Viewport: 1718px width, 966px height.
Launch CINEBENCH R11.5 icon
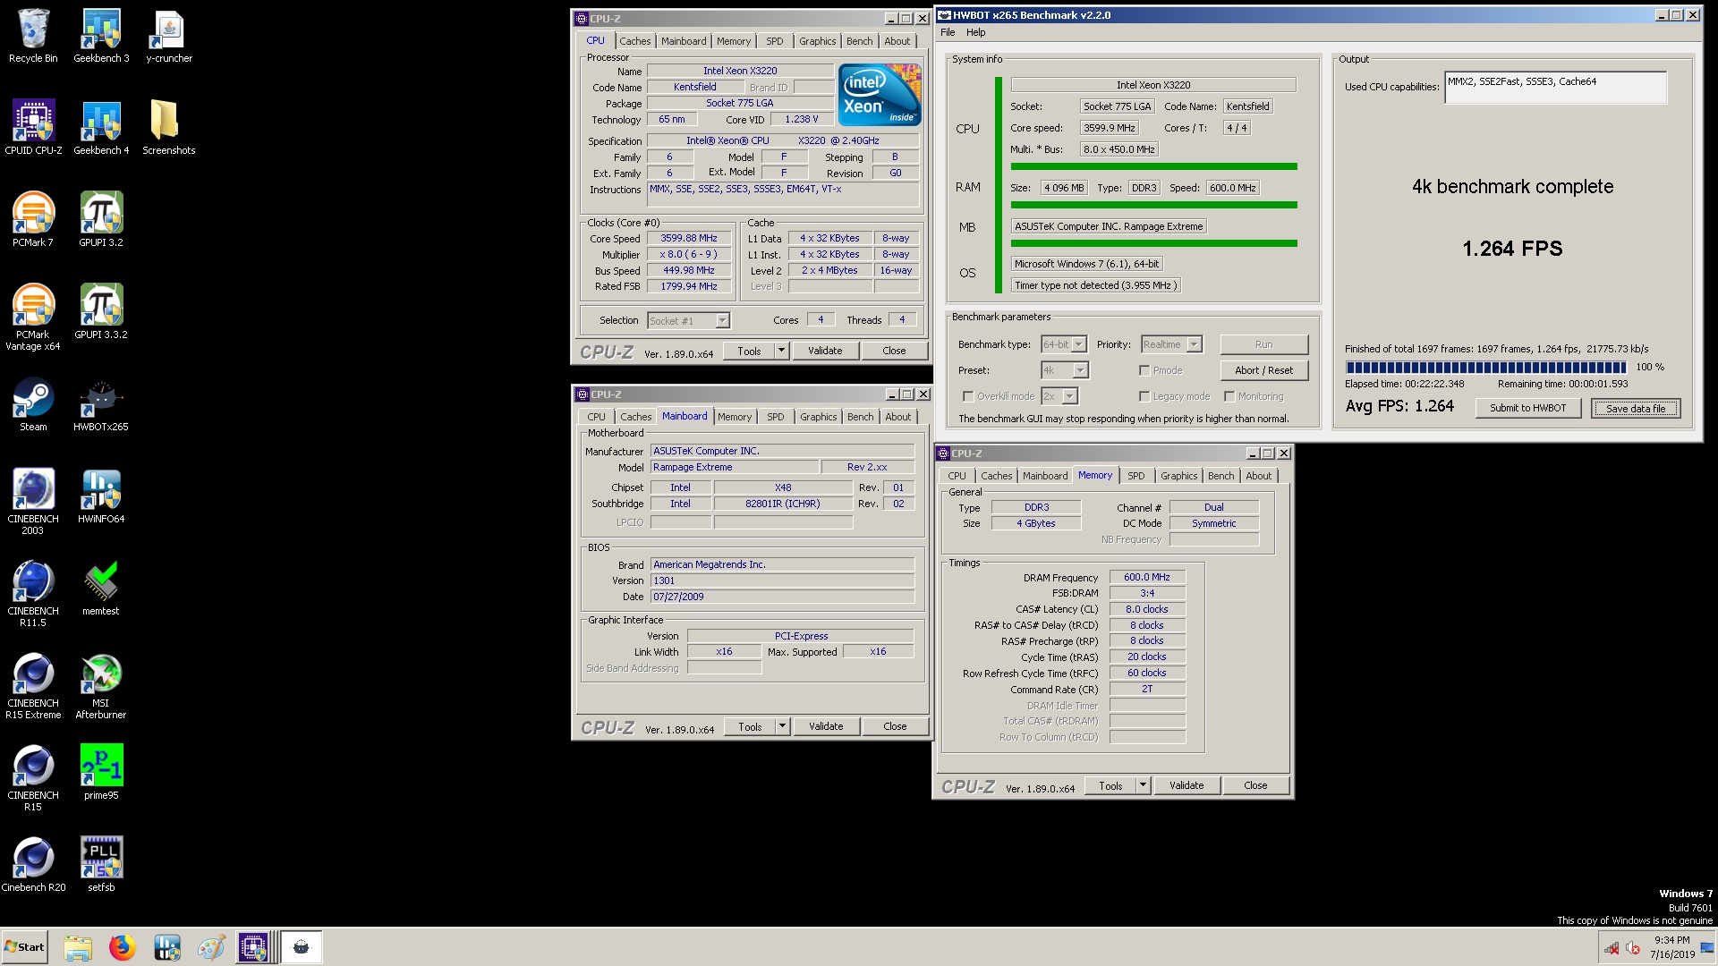(x=33, y=594)
